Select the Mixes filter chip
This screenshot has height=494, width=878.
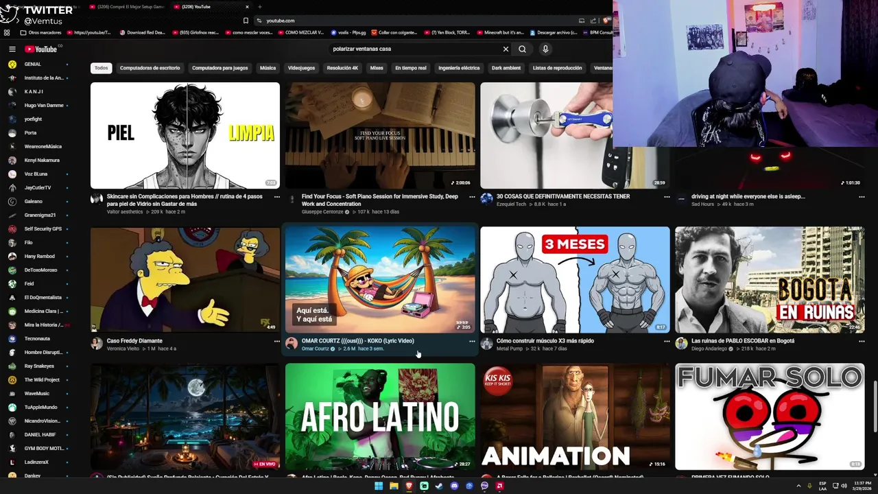[377, 68]
